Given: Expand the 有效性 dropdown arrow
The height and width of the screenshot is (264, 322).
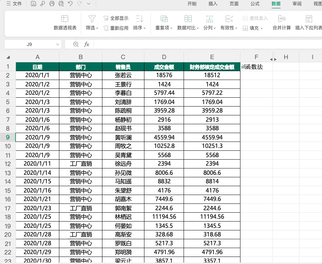Looking at the screenshot, I should [236, 28].
